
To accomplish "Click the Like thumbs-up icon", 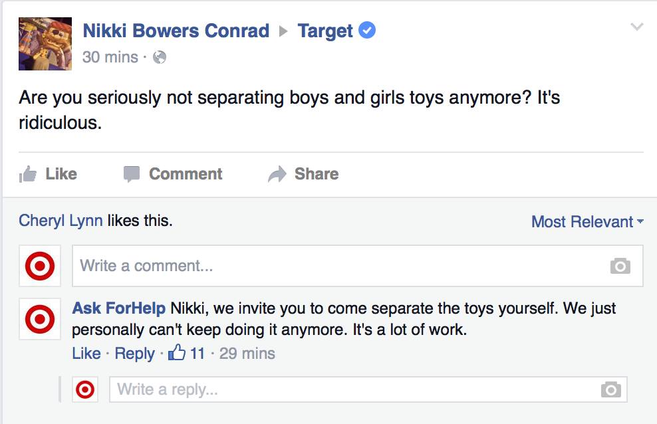I will click(x=28, y=173).
